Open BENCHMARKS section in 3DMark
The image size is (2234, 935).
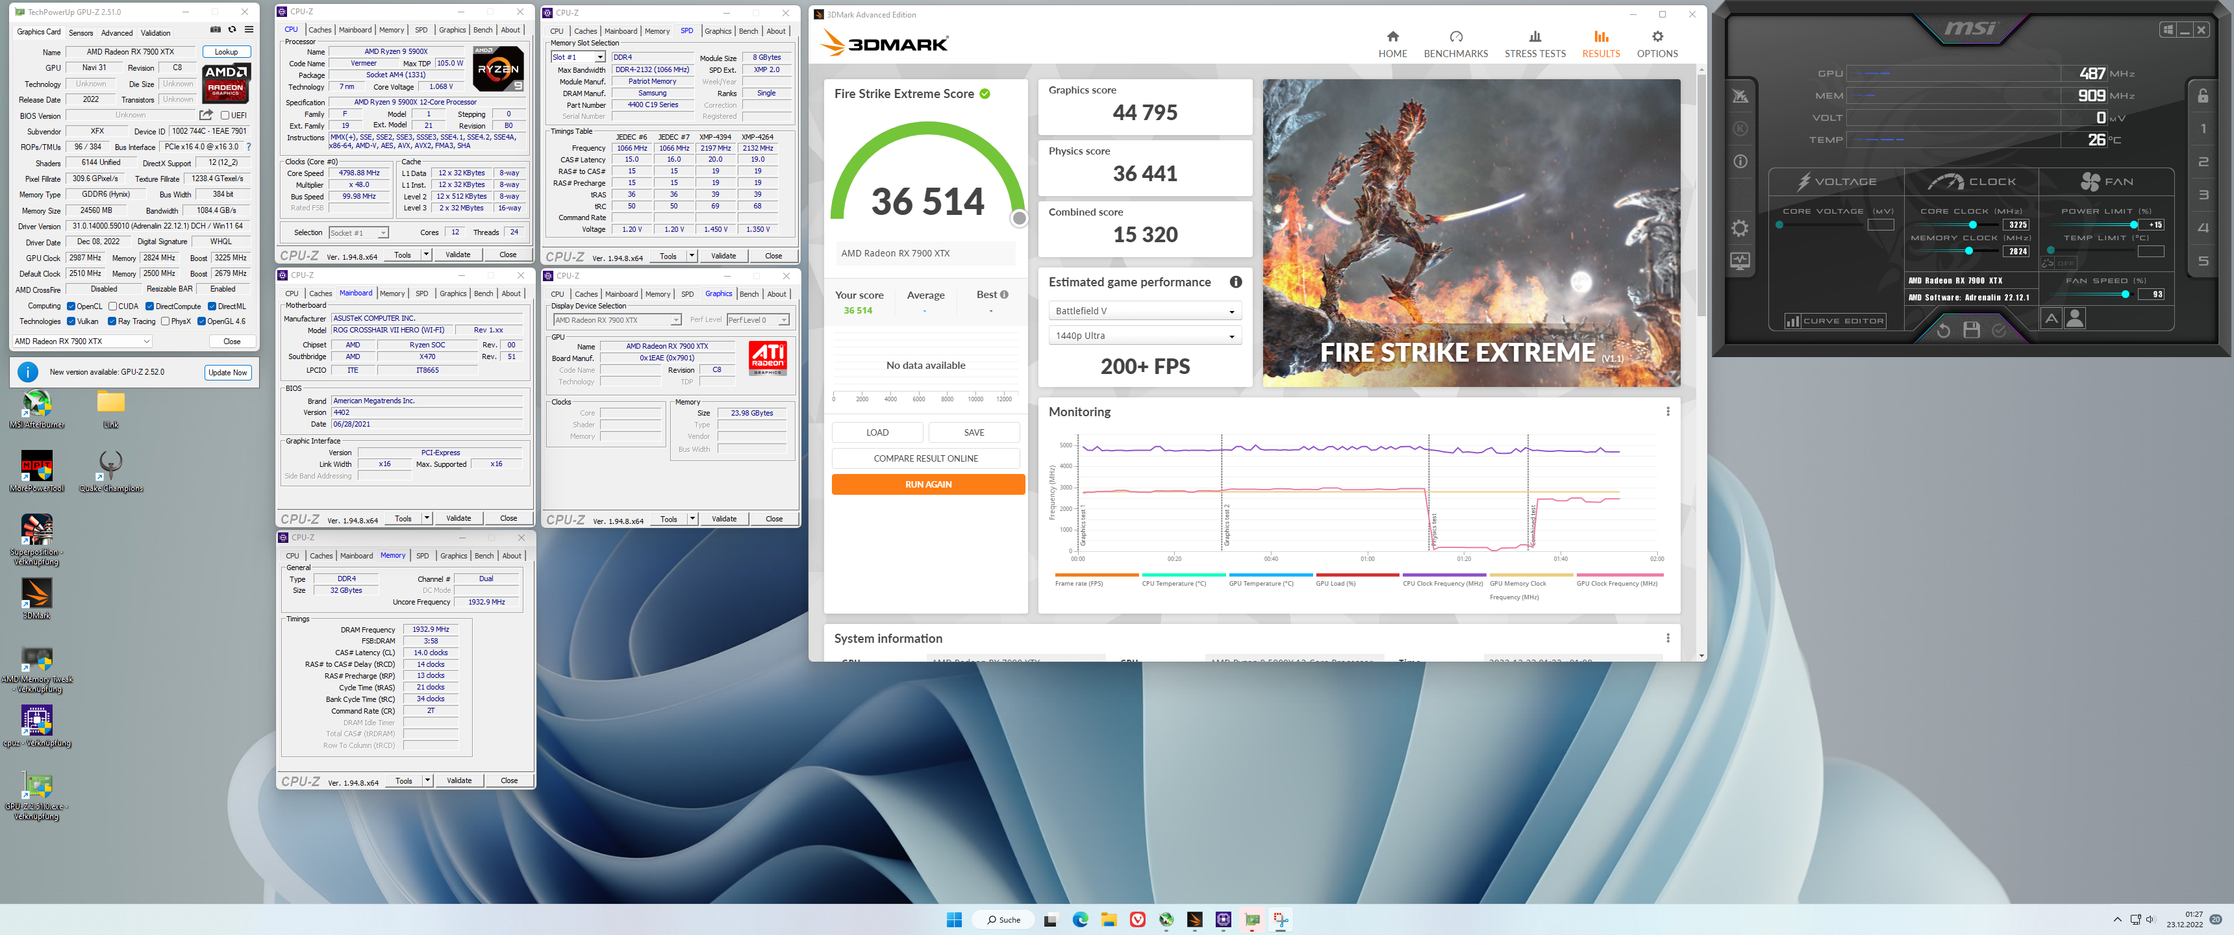pos(1455,44)
